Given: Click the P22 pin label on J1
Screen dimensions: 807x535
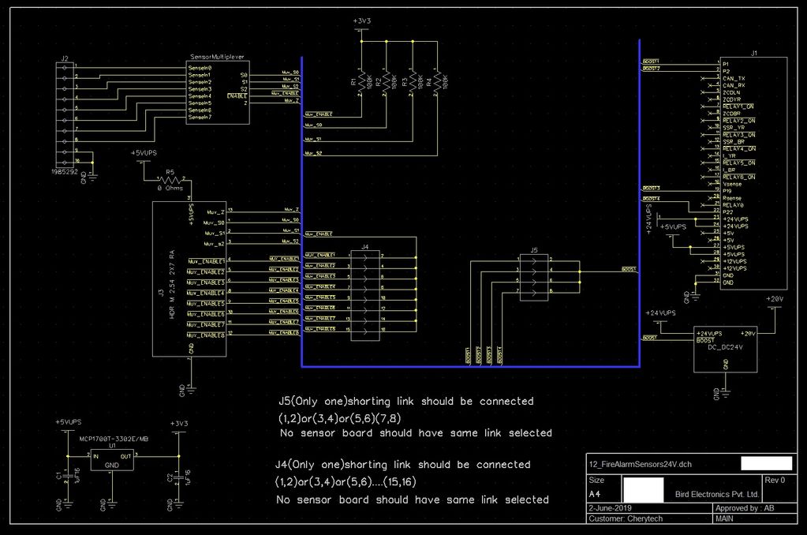Looking at the screenshot, I should [728, 211].
